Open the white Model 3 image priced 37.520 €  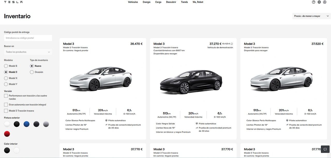pyautogui.click(x=282, y=79)
